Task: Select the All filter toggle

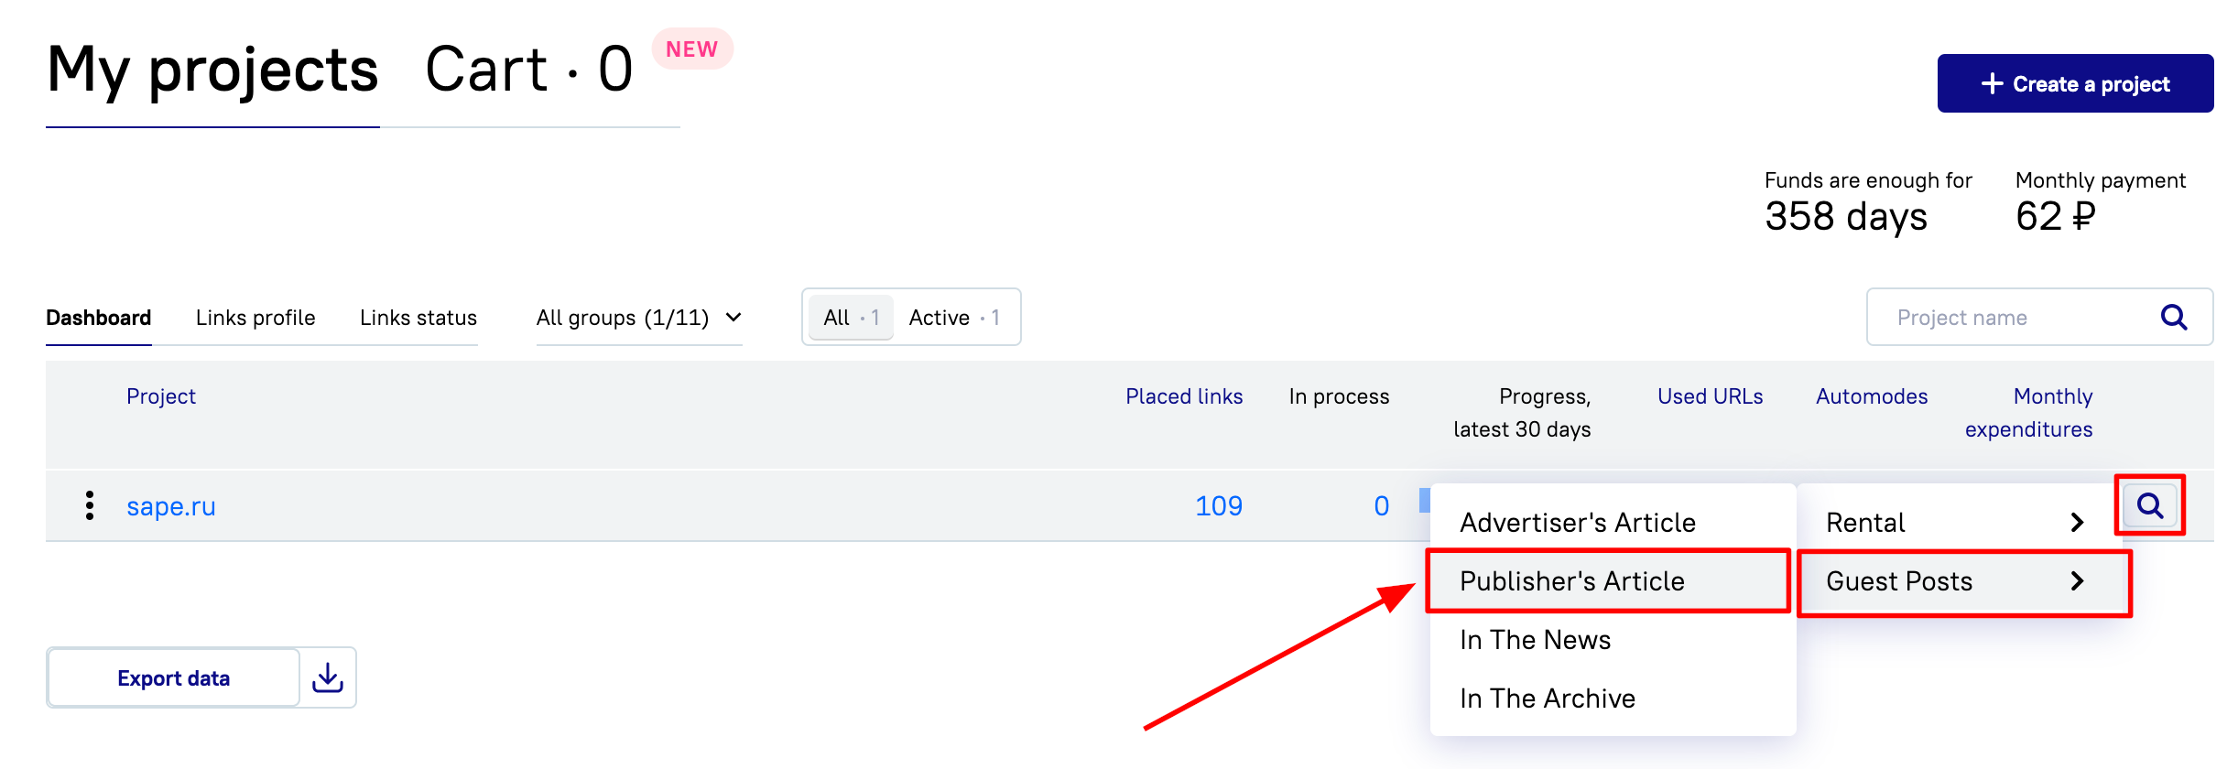Action: [x=851, y=318]
